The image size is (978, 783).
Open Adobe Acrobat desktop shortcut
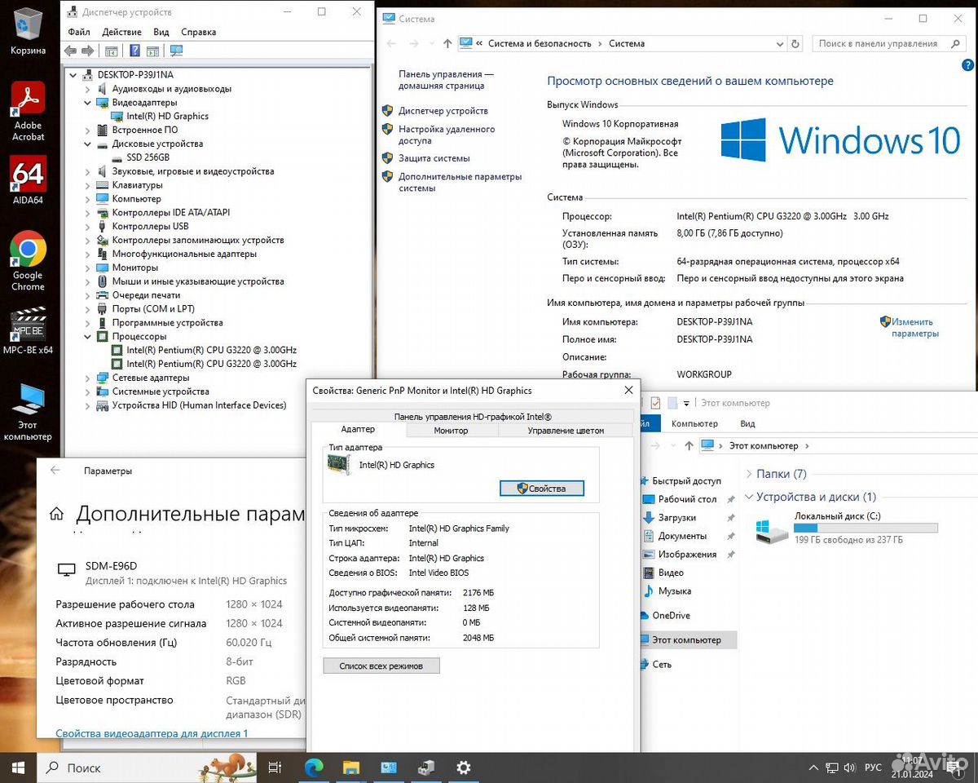coord(28,112)
